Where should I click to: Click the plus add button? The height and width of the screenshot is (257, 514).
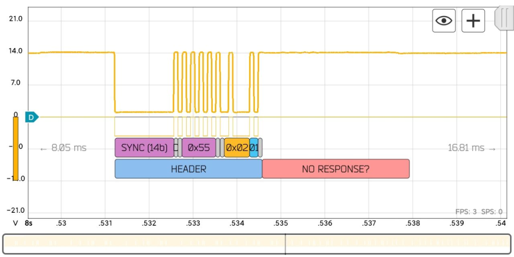pyautogui.click(x=473, y=21)
